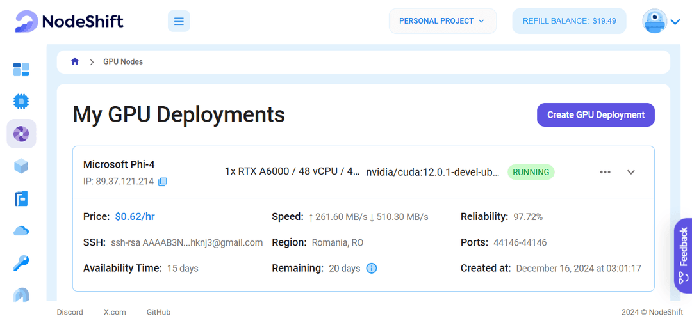Click the Ports 44146-44146 value
Viewport: 692px width, 323px height.
click(x=520, y=243)
